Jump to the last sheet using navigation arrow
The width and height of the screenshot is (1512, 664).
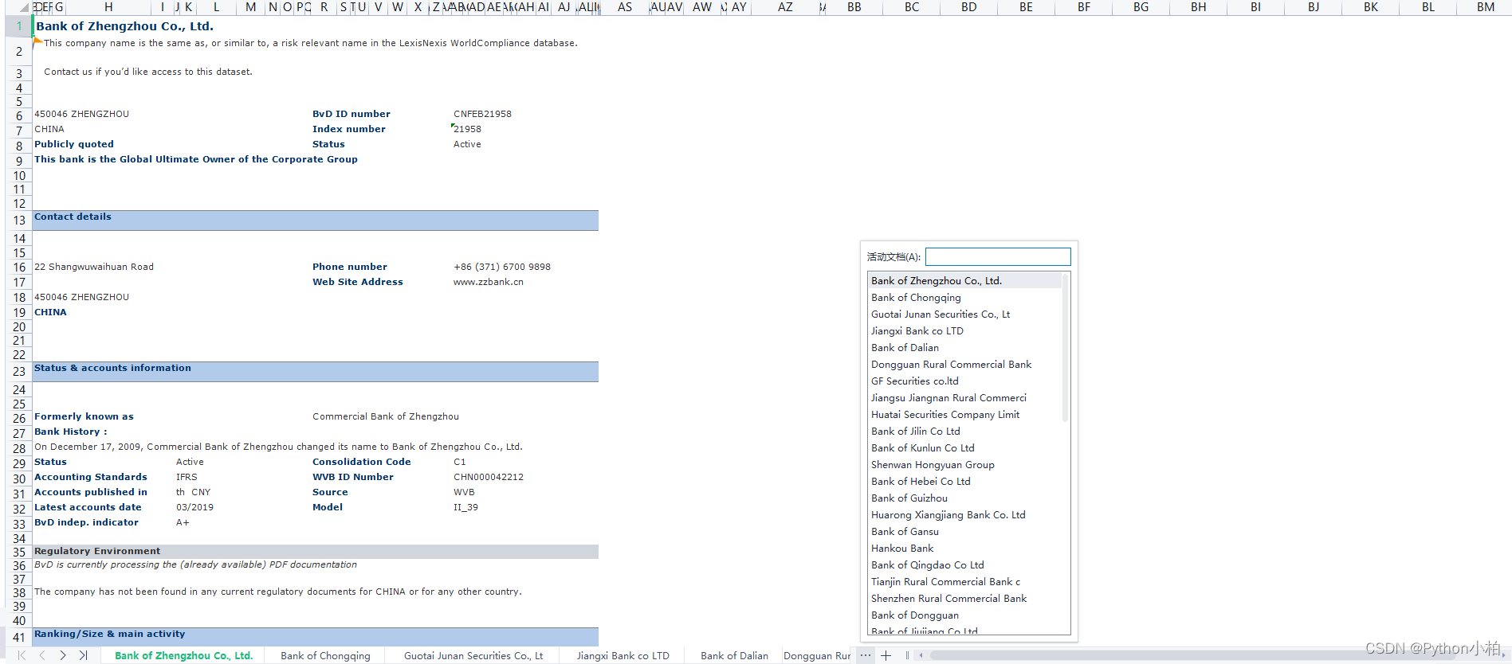coord(83,655)
